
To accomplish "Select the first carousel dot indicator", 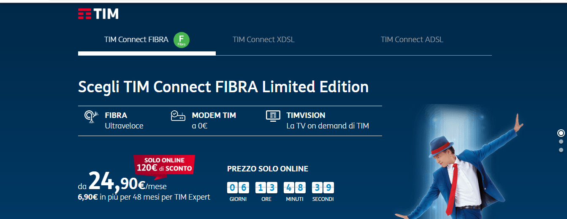I will (x=561, y=133).
